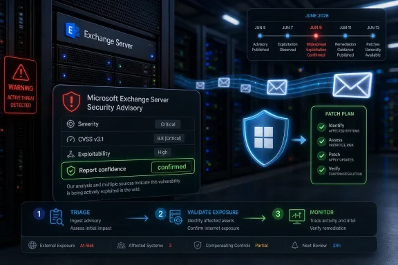
Task: Click the WARNING ACTIVE THREAT DETECTED sign
Action: click(21, 85)
